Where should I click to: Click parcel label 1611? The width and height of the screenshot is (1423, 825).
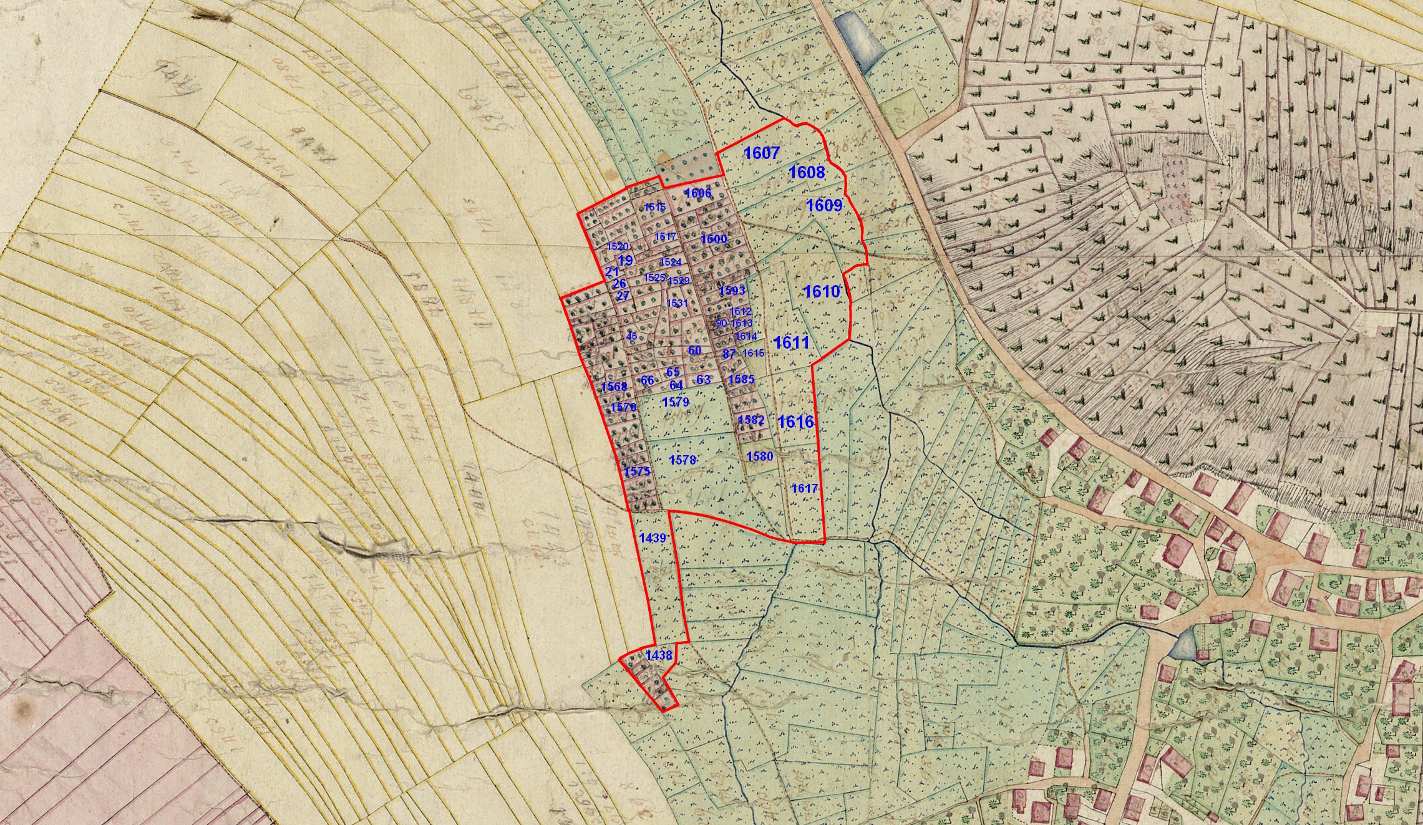791,342
